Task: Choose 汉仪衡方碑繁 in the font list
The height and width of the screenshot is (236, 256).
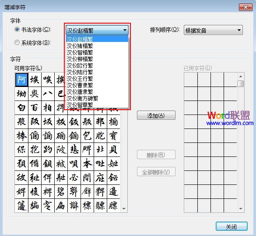Action: [x=97, y=98]
